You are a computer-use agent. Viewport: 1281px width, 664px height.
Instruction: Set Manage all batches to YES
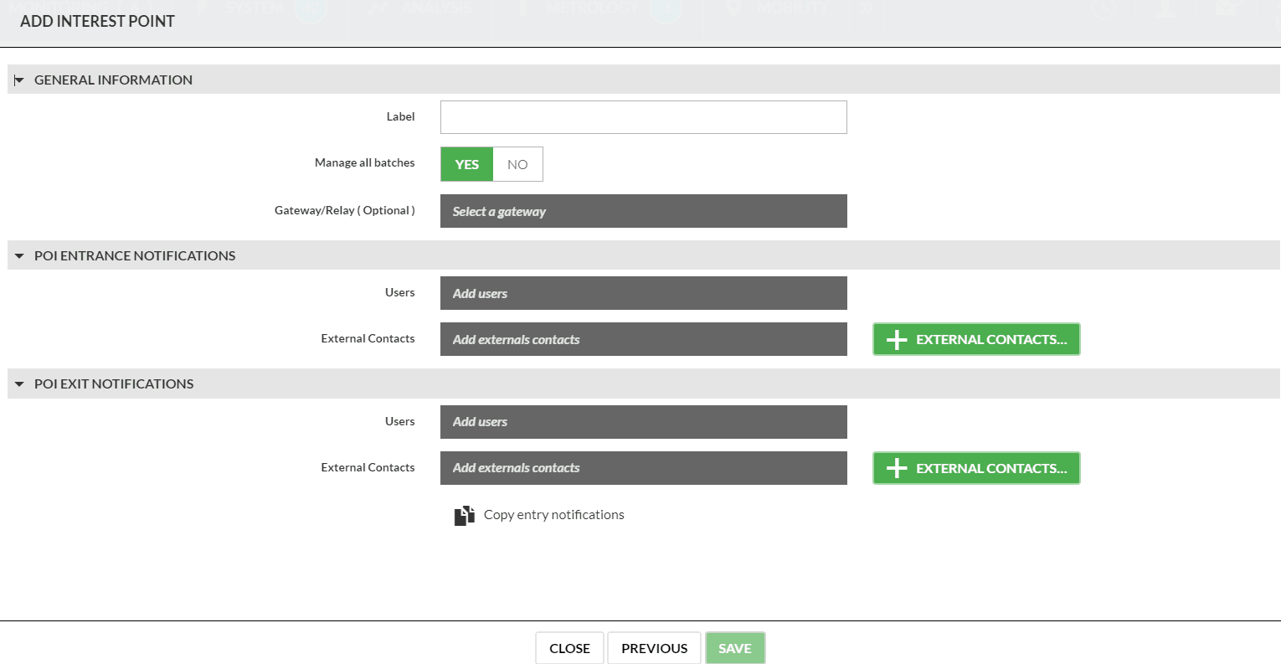click(x=467, y=165)
